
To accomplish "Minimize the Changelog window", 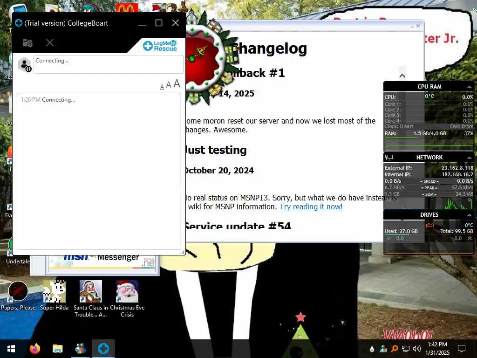I will 412,27.
